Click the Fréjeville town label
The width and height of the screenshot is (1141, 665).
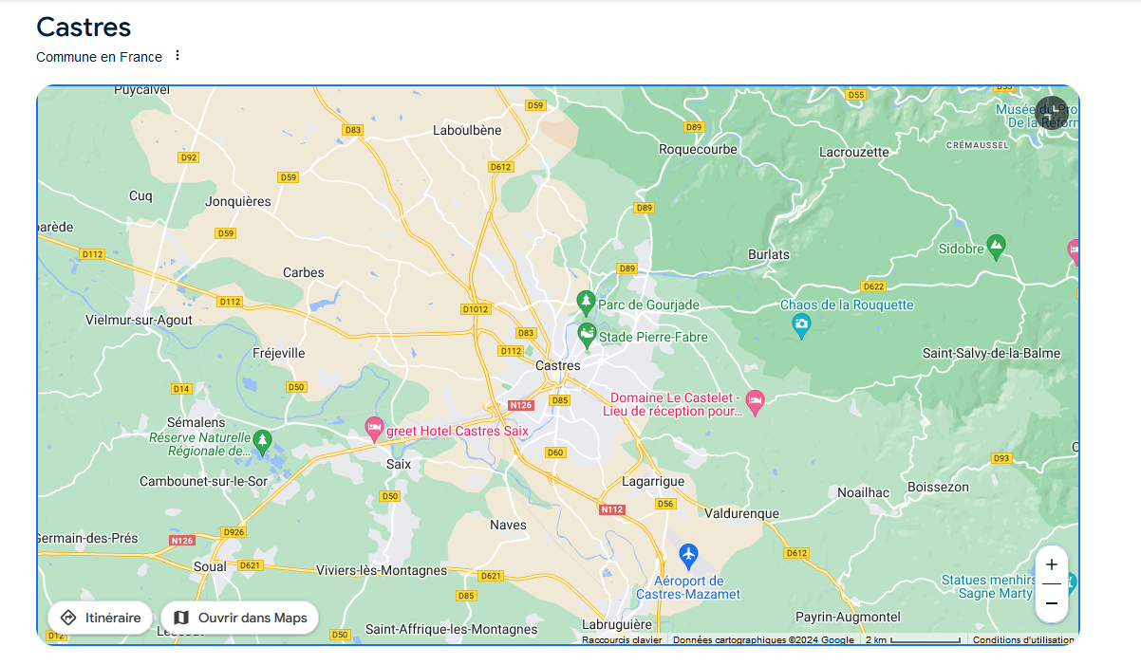coord(279,353)
